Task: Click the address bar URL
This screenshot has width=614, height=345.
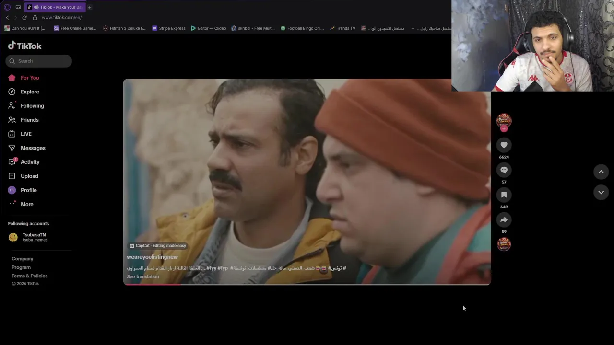Action: point(61,18)
